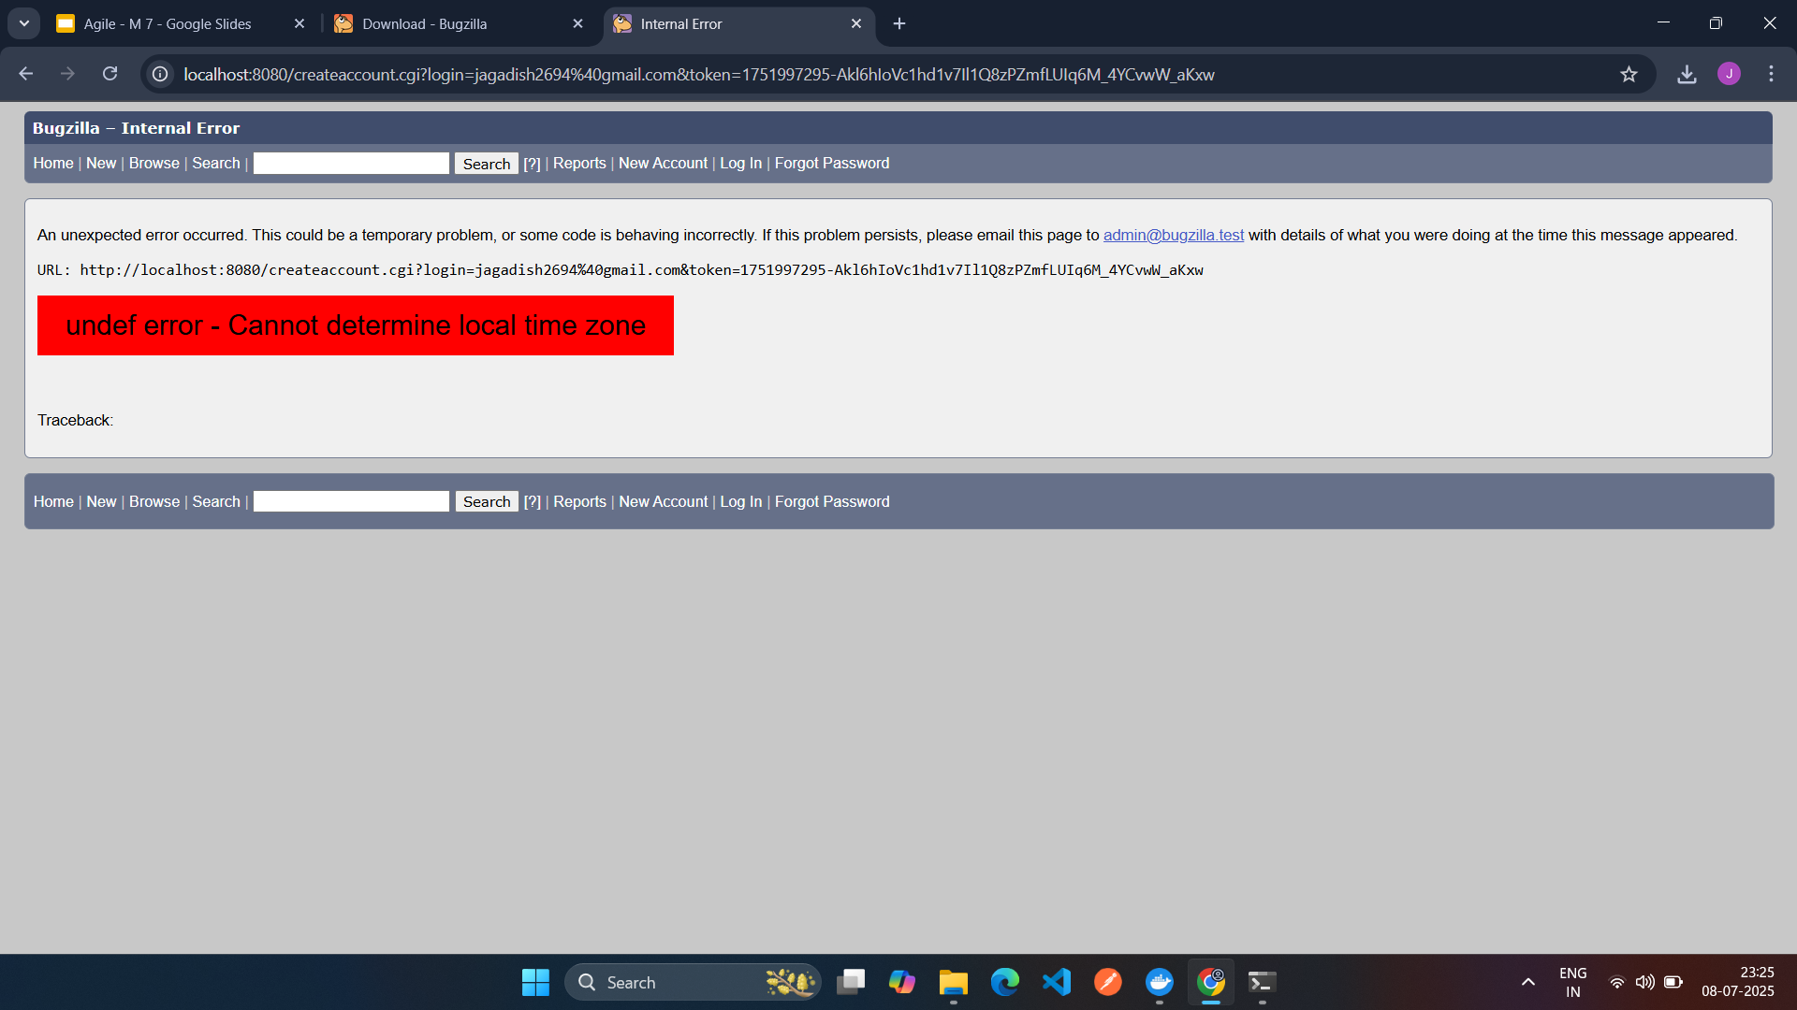
Task: Open Microsoft Edge from taskbar
Action: point(1005,982)
